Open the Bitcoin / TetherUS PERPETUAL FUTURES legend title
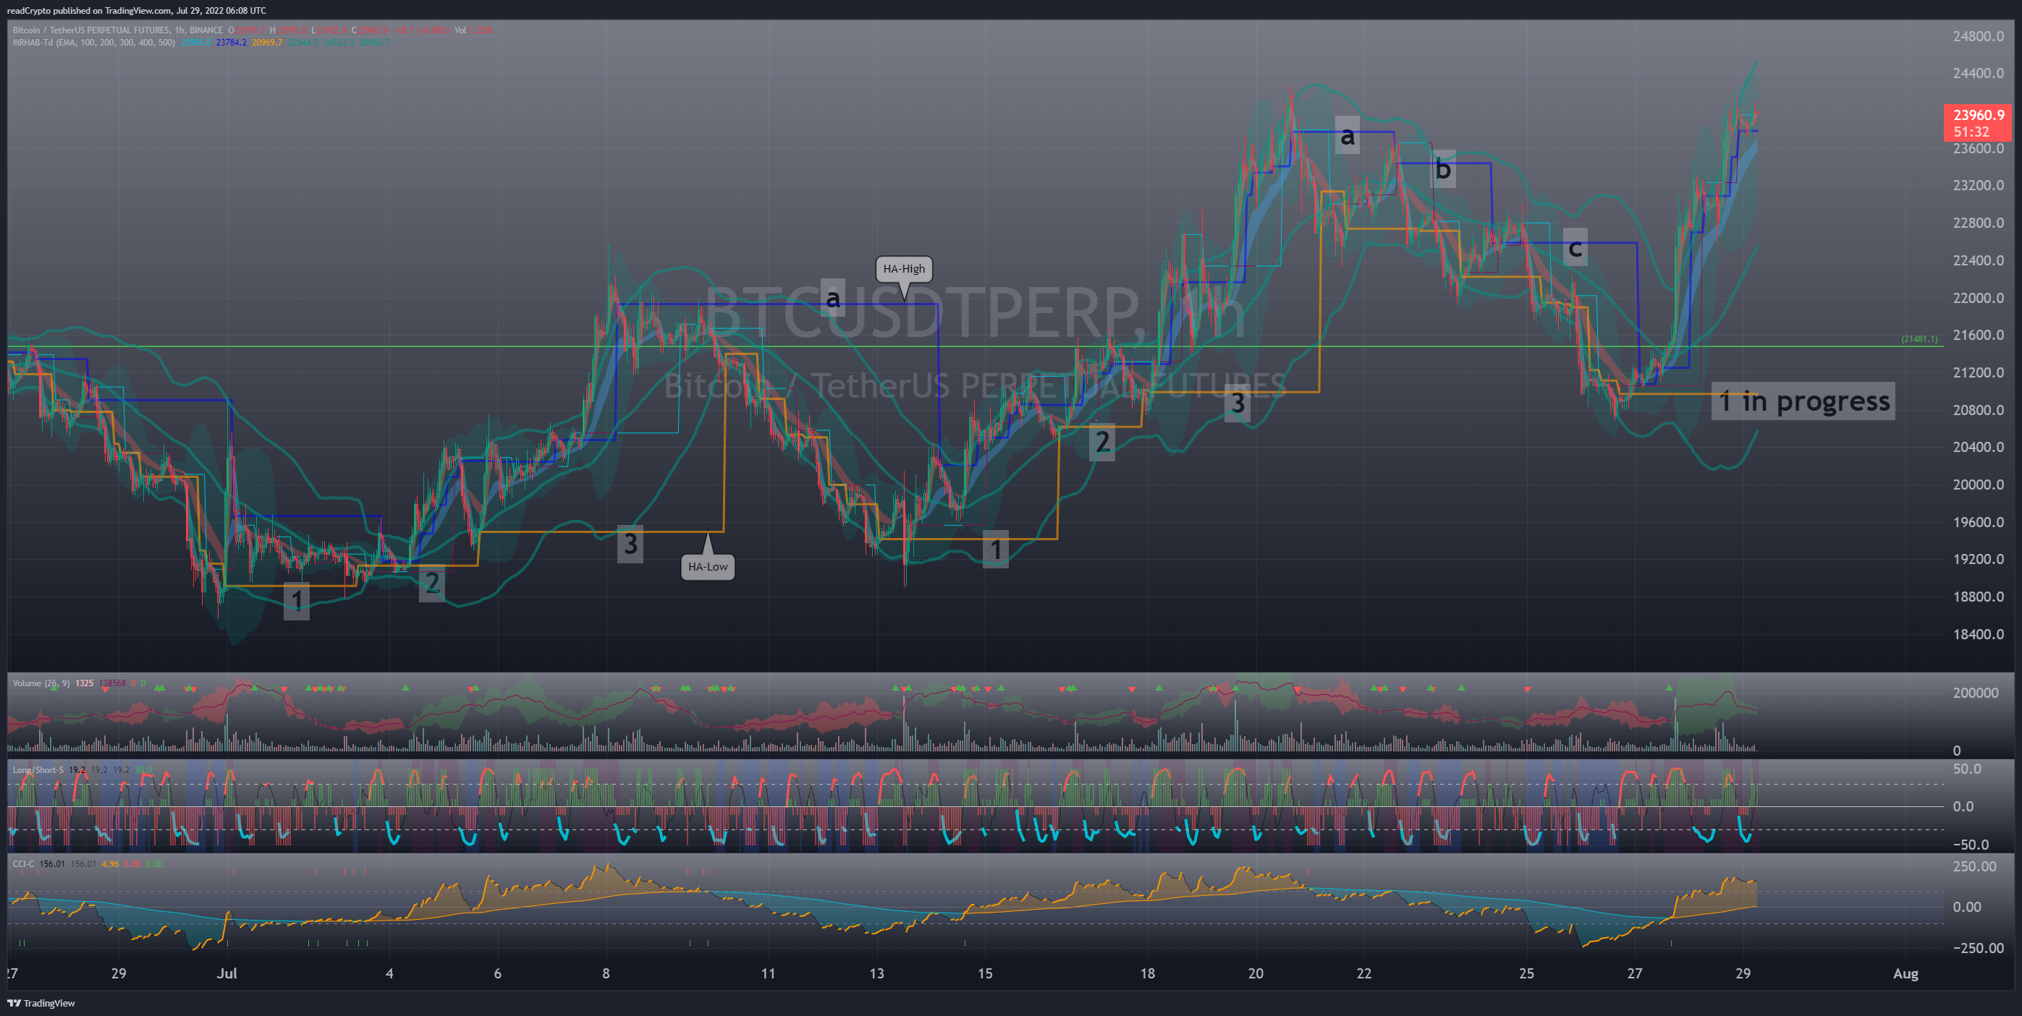The image size is (2022, 1016). (118, 30)
